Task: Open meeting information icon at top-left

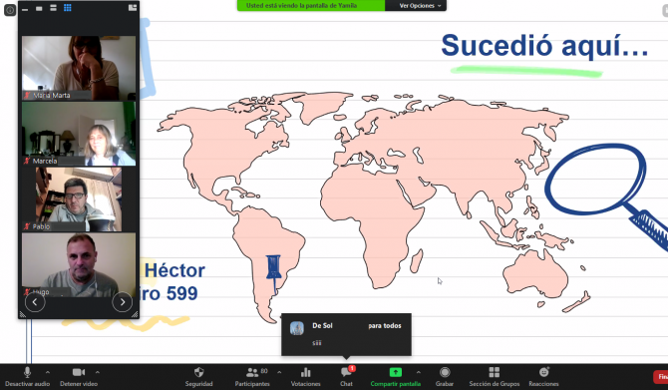Action: (x=10, y=10)
